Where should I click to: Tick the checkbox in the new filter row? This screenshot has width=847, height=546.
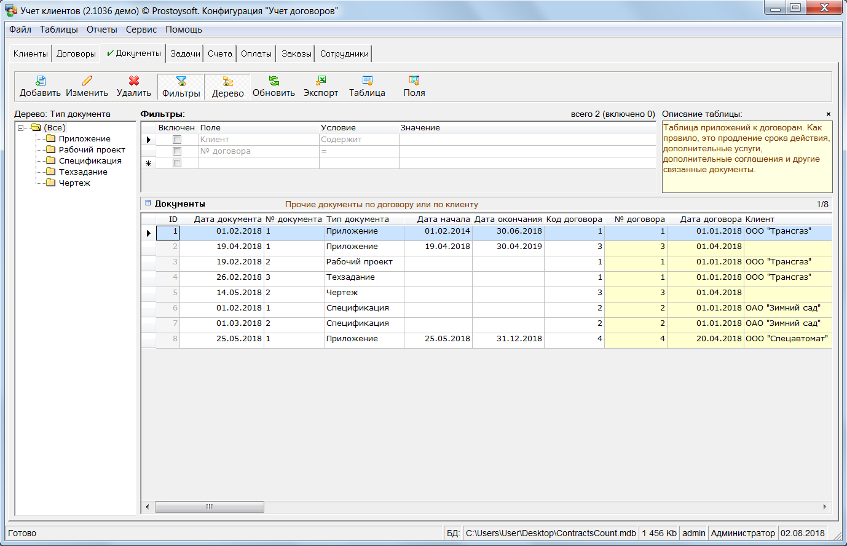coord(177,163)
